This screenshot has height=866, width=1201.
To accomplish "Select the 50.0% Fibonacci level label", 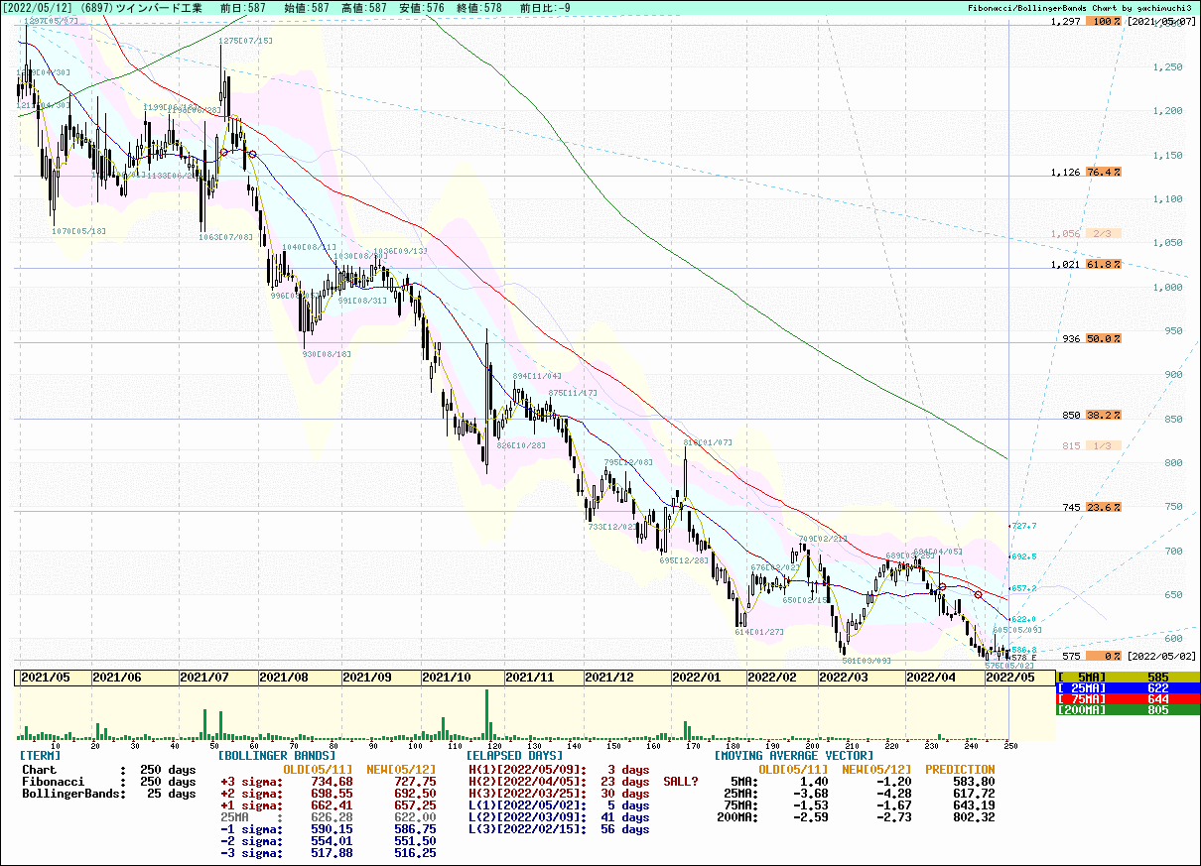I will [1103, 338].
